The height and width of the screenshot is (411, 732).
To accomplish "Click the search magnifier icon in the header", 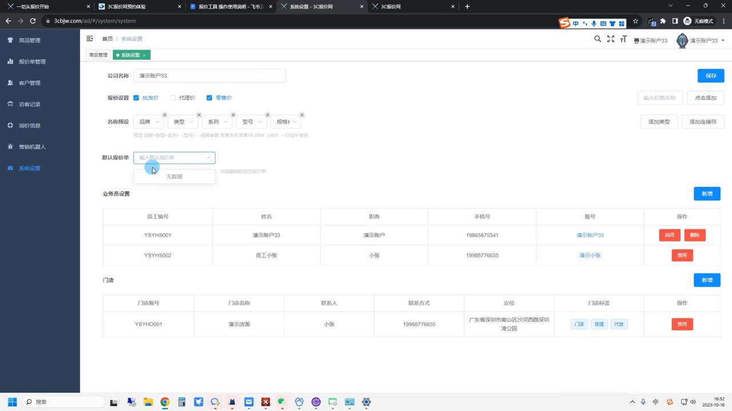I will (598, 39).
